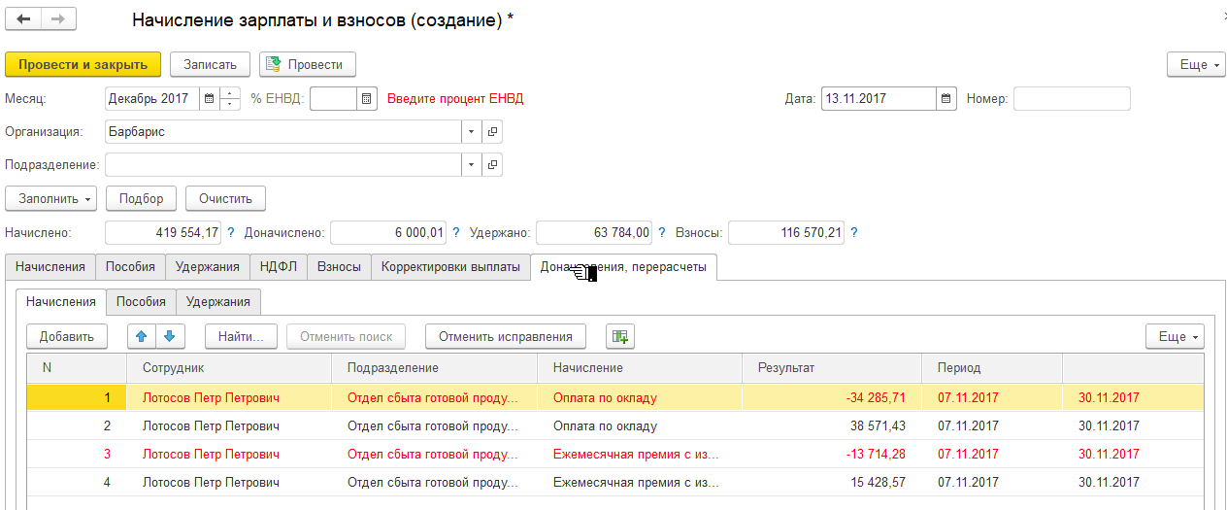The height and width of the screenshot is (510, 1227).
Task: Click the Номер input field
Action: [1072, 98]
